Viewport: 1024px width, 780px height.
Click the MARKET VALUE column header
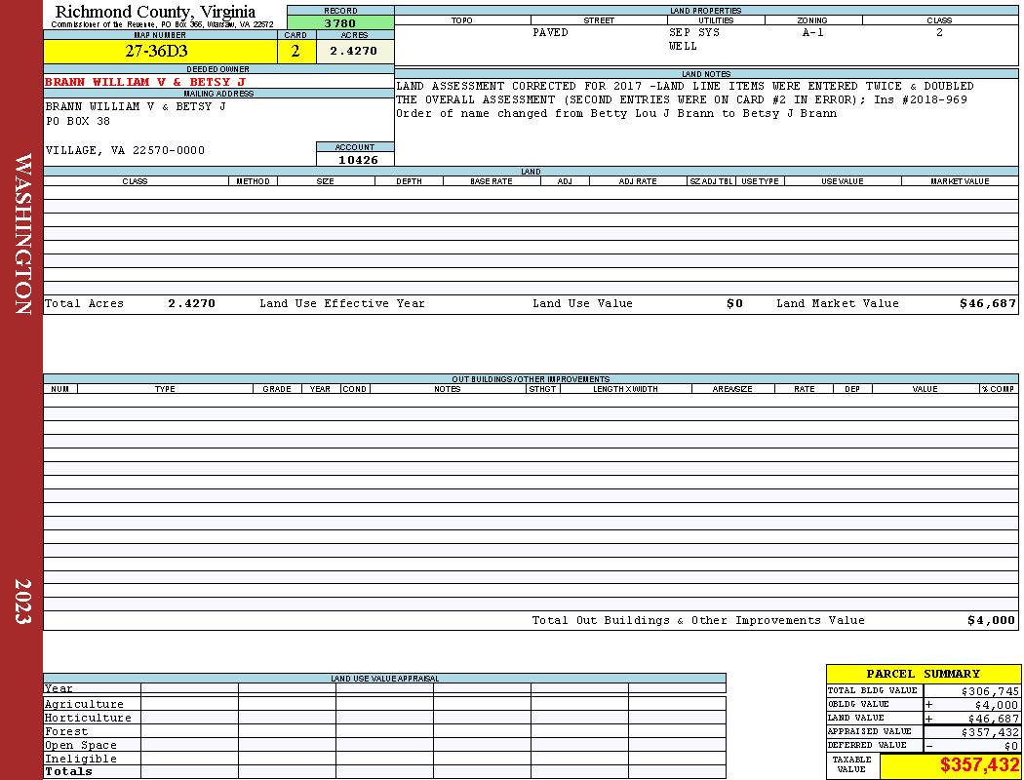tap(960, 181)
